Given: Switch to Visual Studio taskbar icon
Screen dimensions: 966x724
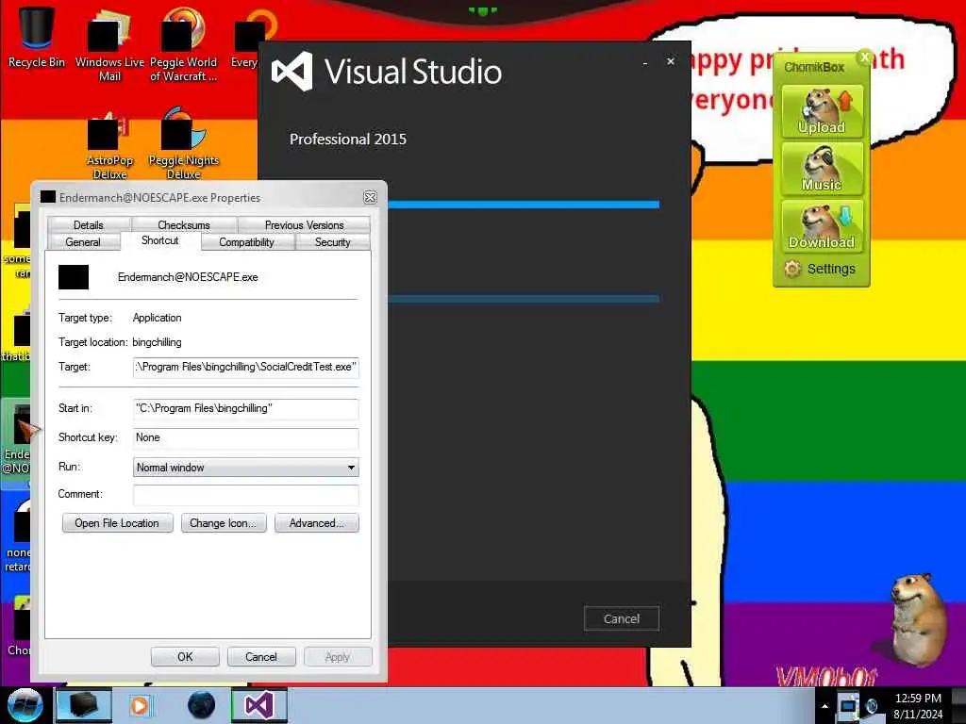Looking at the screenshot, I should (259, 705).
